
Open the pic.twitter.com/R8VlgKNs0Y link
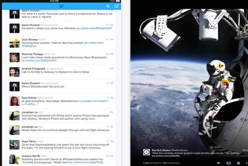[94, 28]
